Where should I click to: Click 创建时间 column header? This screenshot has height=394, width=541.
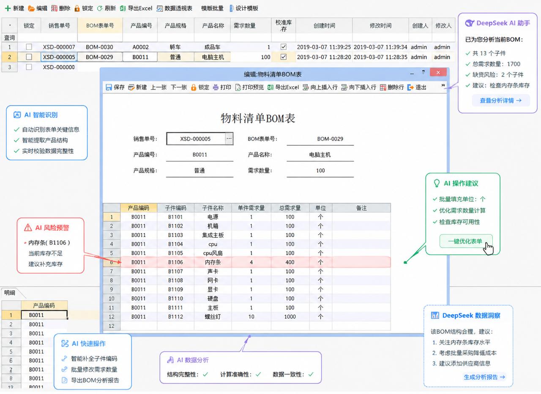[324, 25]
